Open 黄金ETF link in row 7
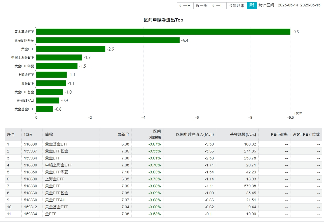Viewport: 324px width, 222px height. tap(53, 186)
